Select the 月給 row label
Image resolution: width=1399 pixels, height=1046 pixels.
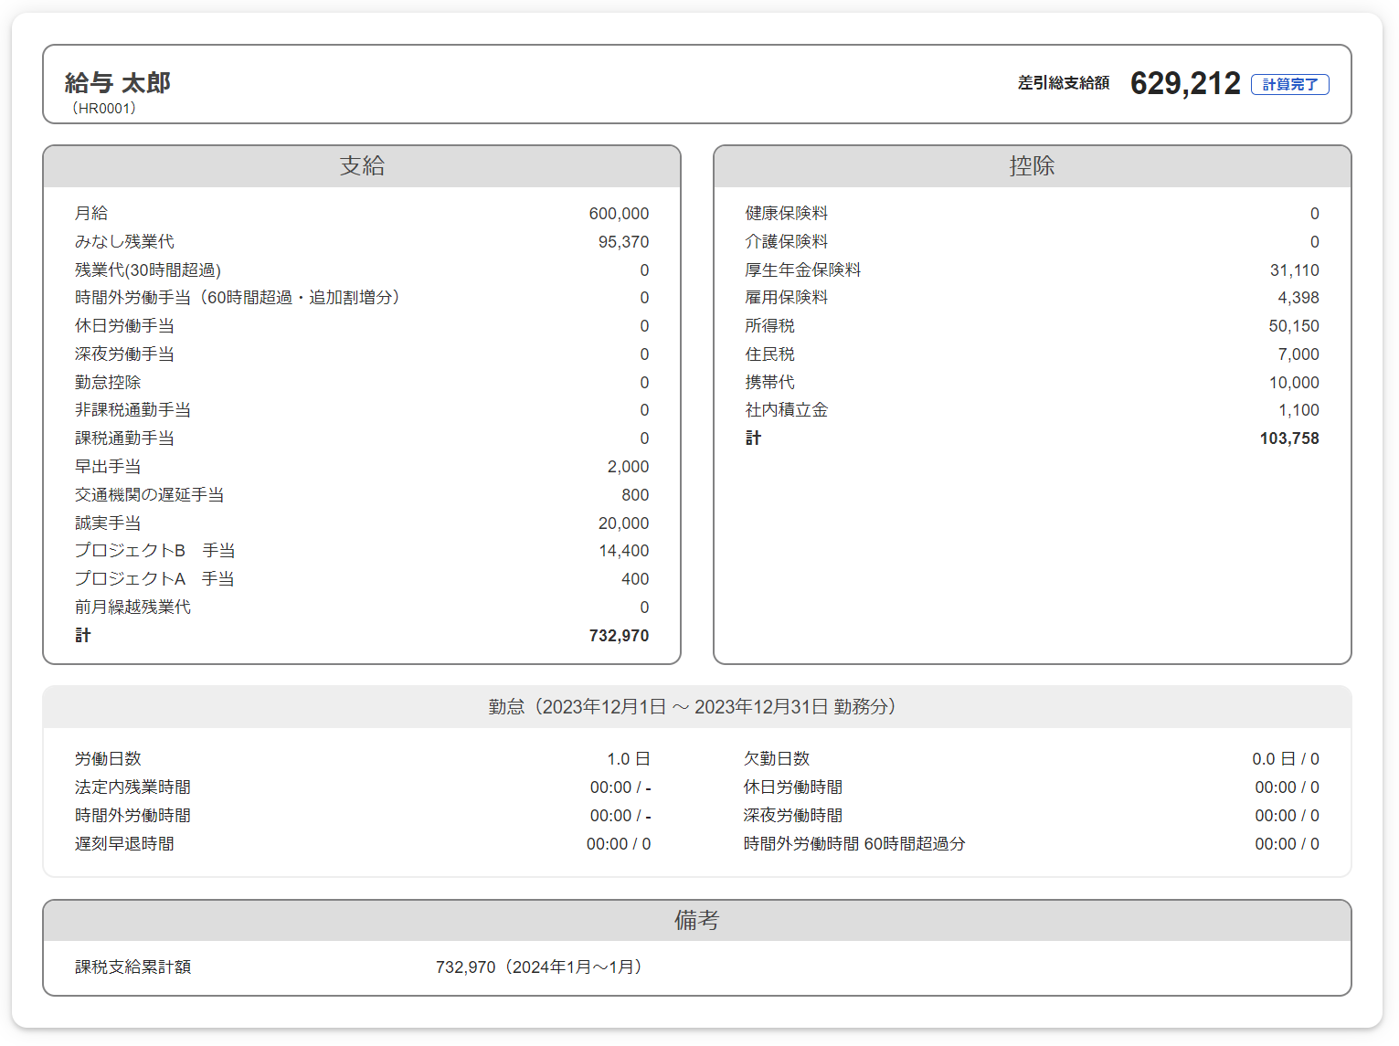91,214
